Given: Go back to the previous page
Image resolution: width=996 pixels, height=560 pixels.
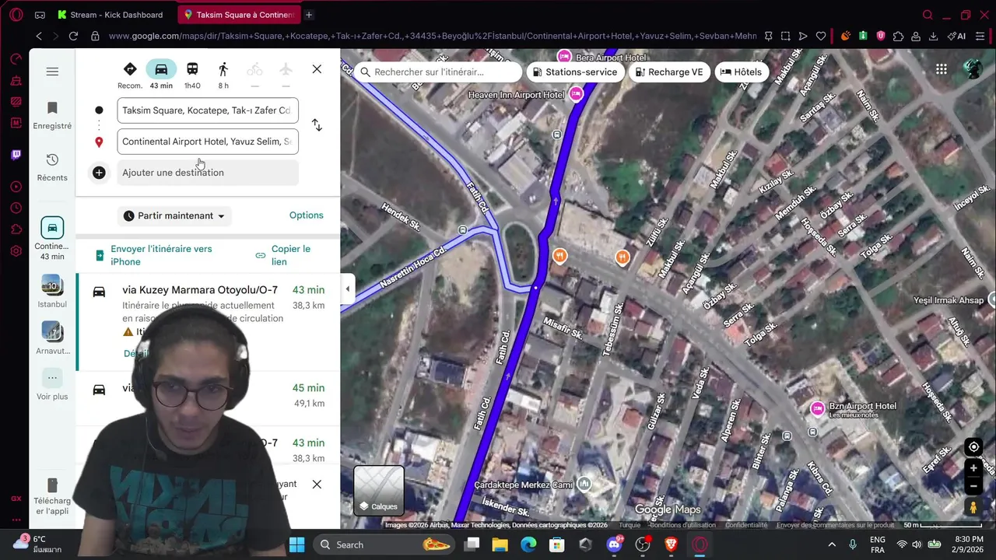Looking at the screenshot, I should (x=39, y=36).
